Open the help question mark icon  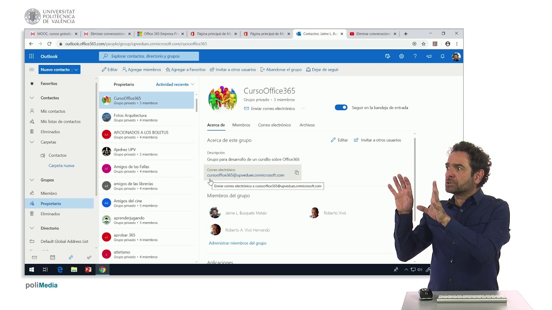(415, 56)
